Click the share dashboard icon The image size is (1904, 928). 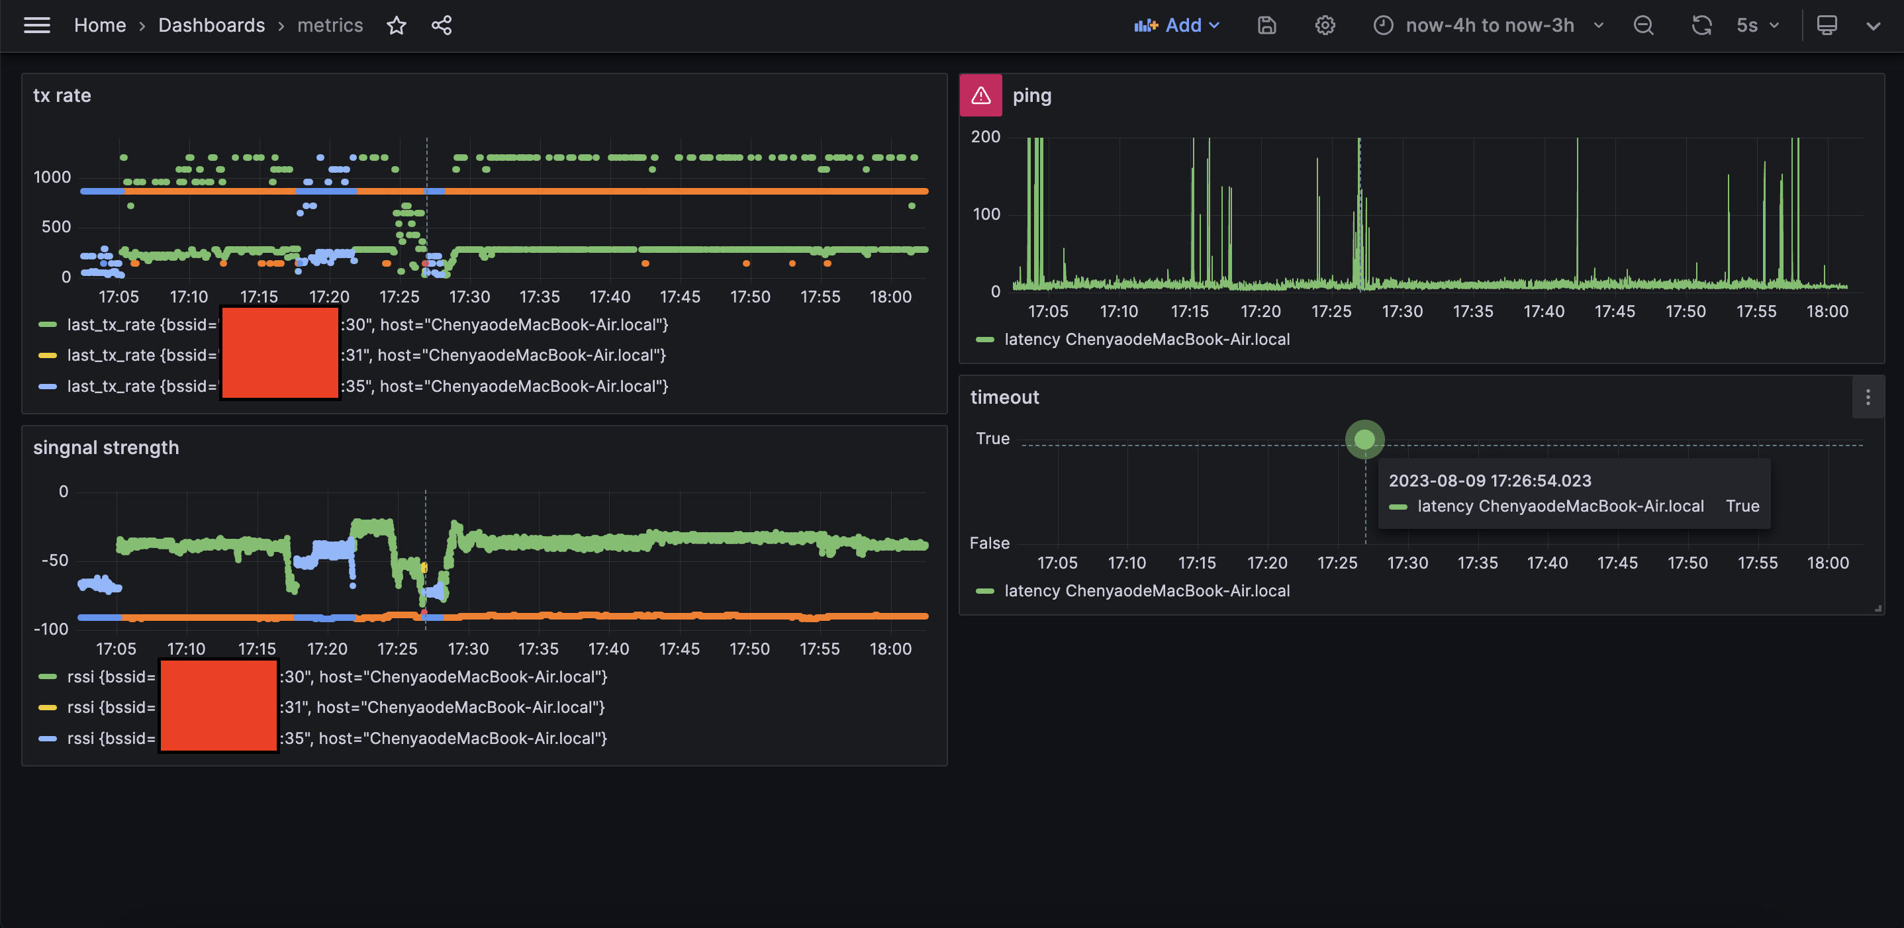[x=442, y=25]
